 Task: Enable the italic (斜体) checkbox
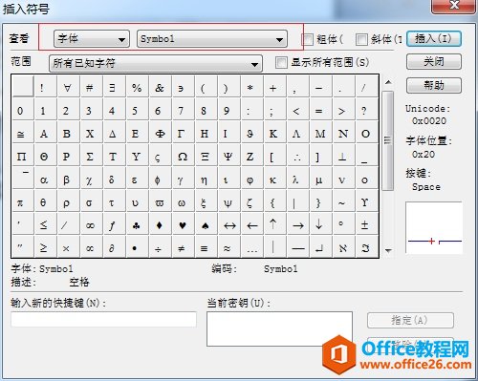[x=361, y=39]
